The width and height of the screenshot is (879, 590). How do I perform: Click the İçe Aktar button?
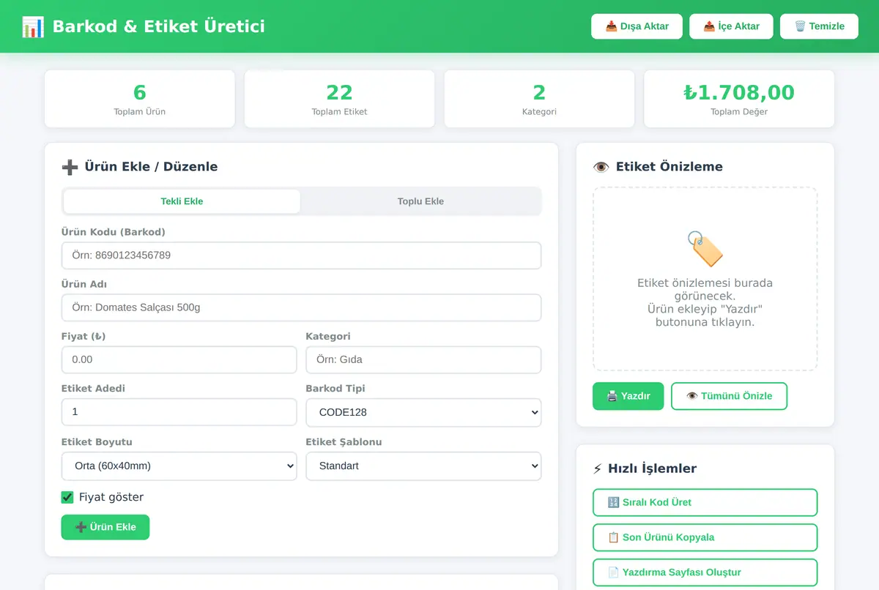(x=731, y=26)
